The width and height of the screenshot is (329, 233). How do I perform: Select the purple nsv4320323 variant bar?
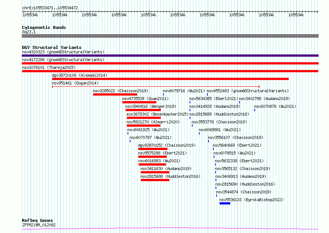[x=170, y=56]
